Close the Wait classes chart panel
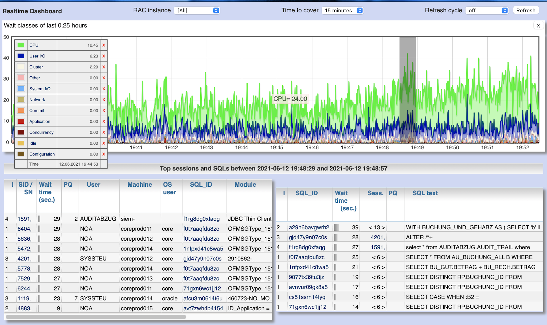The width and height of the screenshot is (547, 325). (538, 25)
